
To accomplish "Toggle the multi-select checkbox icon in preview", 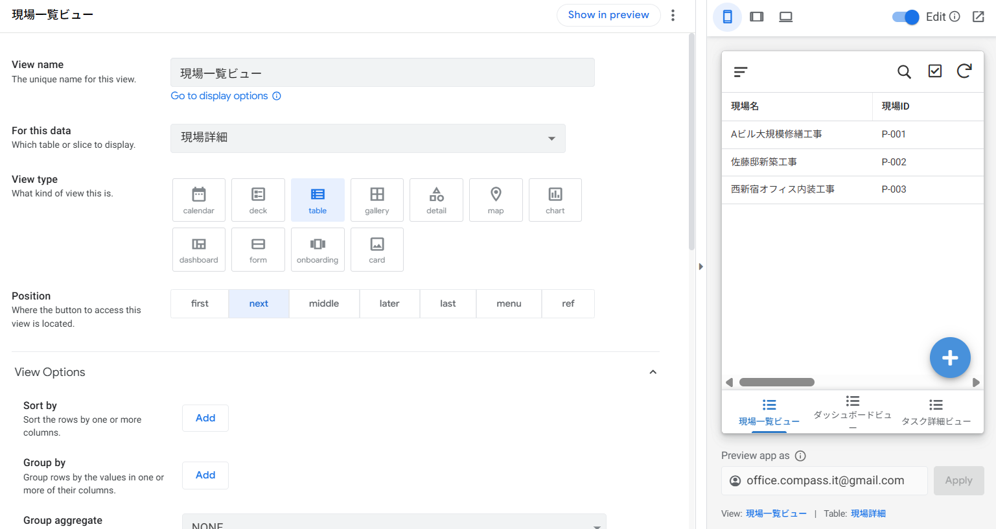I will tap(934, 71).
